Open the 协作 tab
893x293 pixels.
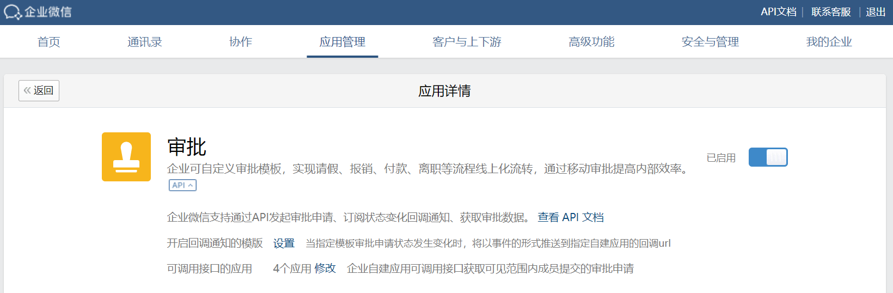click(x=241, y=42)
